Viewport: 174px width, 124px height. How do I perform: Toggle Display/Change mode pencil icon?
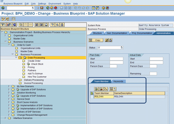pos(3,19)
